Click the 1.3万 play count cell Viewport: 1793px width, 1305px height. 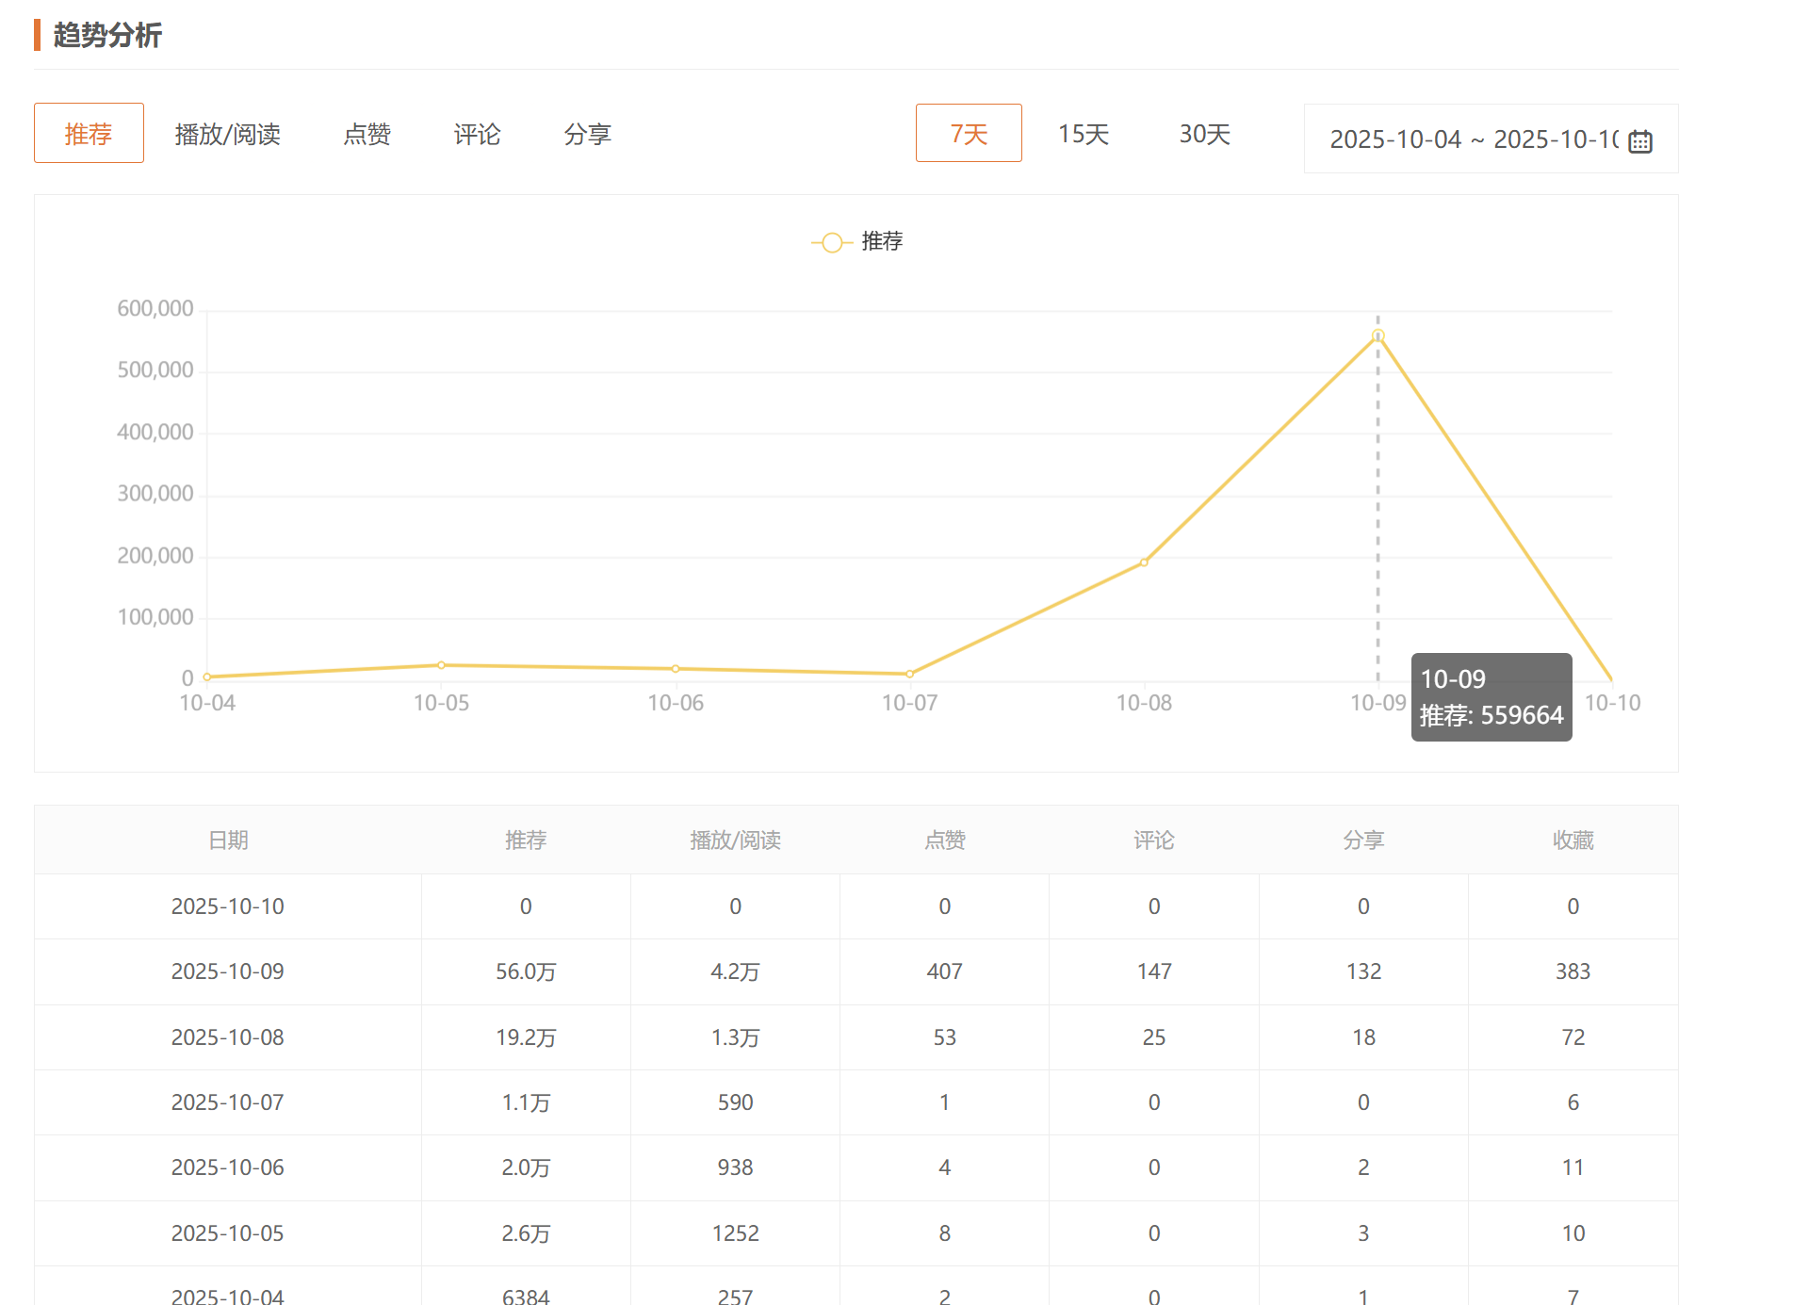(735, 1037)
